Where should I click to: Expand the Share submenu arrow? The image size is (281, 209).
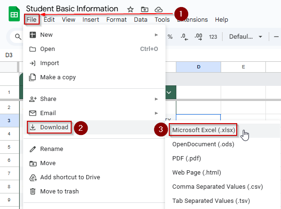pos(156,99)
